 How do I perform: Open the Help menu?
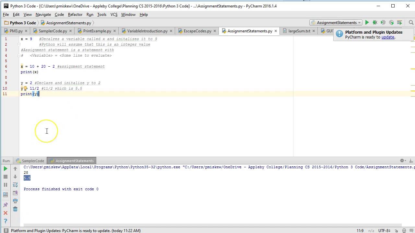point(144,15)
